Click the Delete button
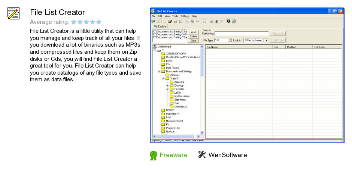Screen dimensions: 352x172 pos(193,37)
